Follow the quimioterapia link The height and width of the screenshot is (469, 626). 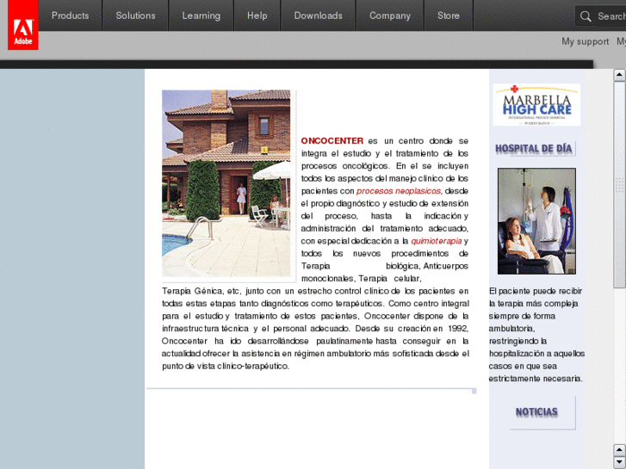(437, 241)
